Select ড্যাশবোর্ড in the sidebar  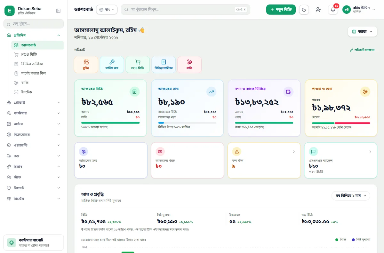[x=37, y=45]
